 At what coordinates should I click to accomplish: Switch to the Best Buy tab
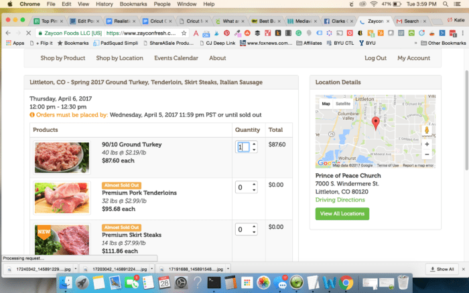click(x=266, y=21)
